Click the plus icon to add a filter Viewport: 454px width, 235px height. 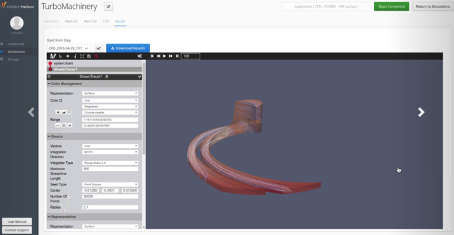click(x=68, y=56)
